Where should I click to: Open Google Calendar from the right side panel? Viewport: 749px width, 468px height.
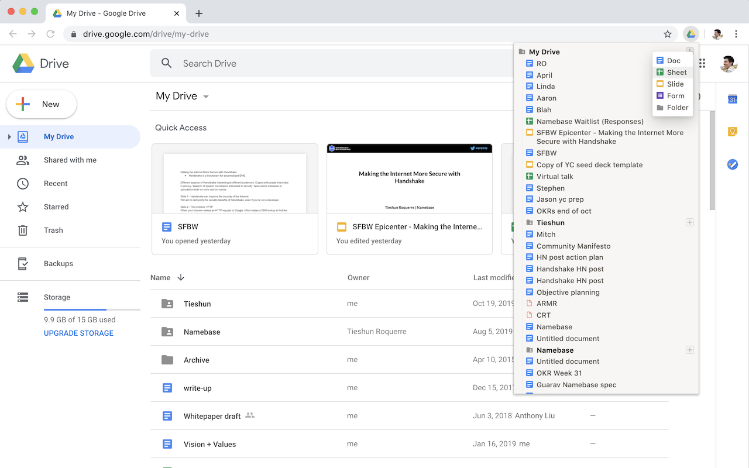pyautogui.click(x=732, y=99)
